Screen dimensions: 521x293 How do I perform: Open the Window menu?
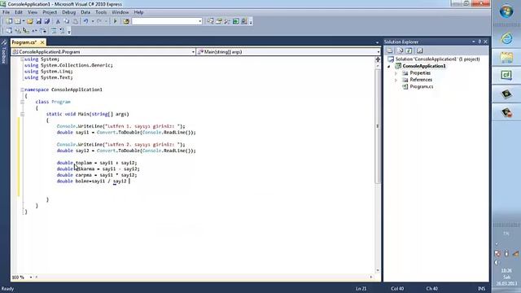click(120, 12)
